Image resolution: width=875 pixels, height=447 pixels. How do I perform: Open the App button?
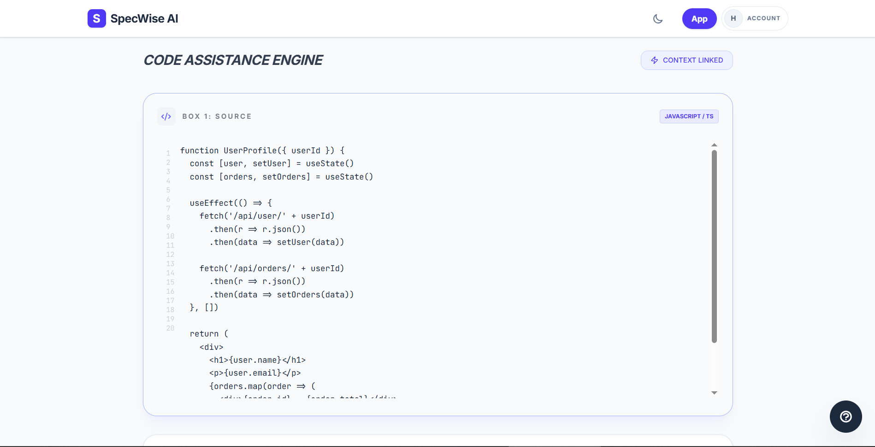pyautogui.click(x=699, y=19)
